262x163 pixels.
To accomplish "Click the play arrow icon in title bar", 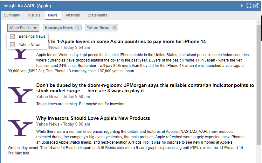I will pyautogui.click(x=242, y=6).
